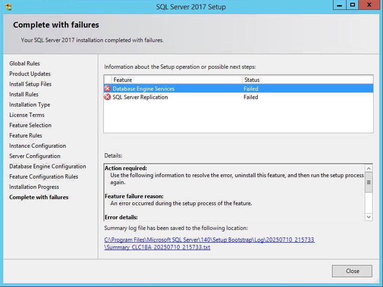Image resolution: width=383 pixels, height=287 pixels.
Task: Click the Details scroll down arrow
Action: click(369, 217)
